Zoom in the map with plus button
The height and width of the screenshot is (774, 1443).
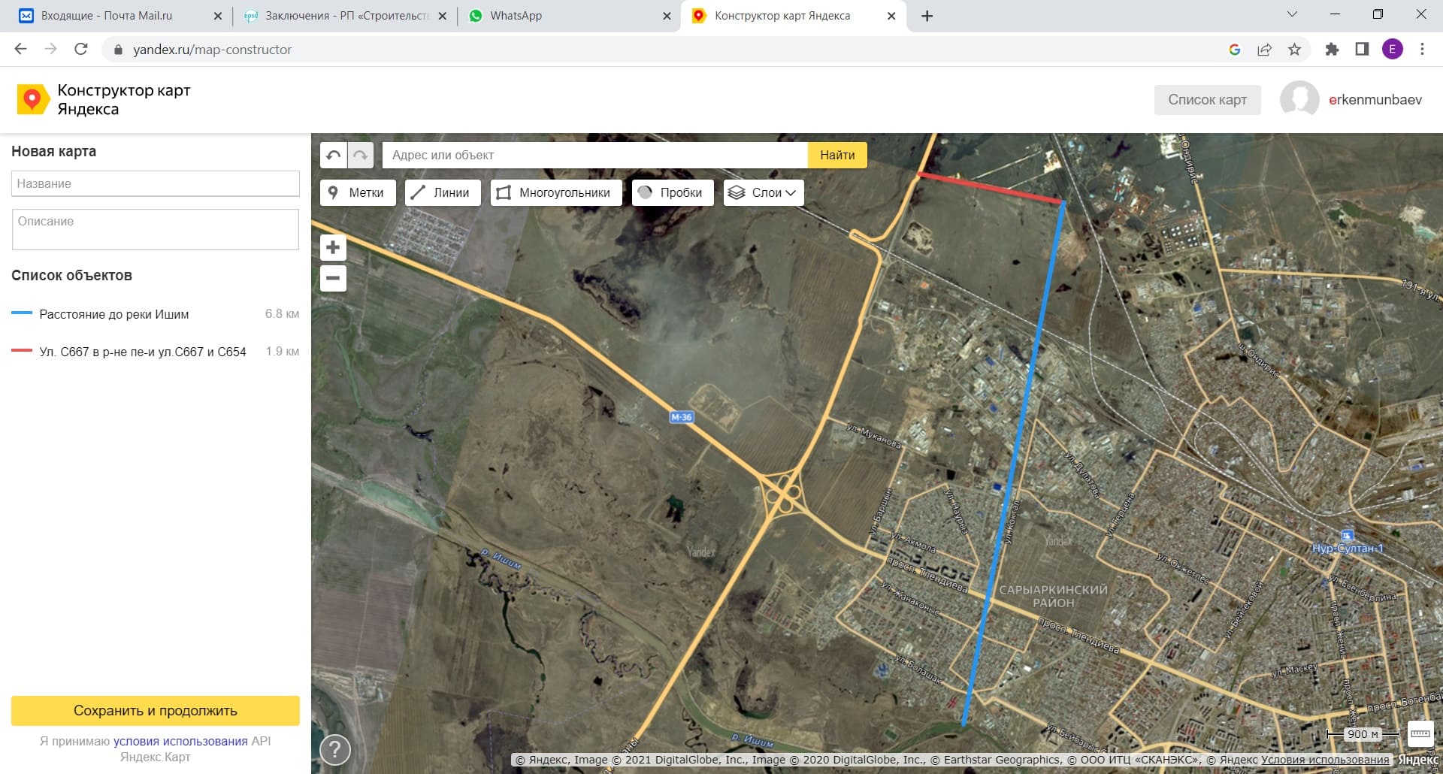(x=333, y=247)
